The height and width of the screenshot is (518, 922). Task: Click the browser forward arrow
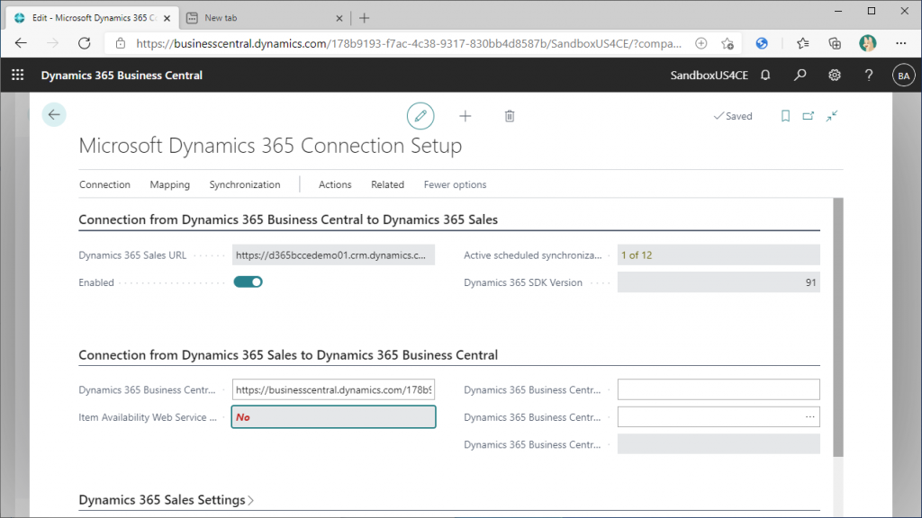[x=53, y=43]
